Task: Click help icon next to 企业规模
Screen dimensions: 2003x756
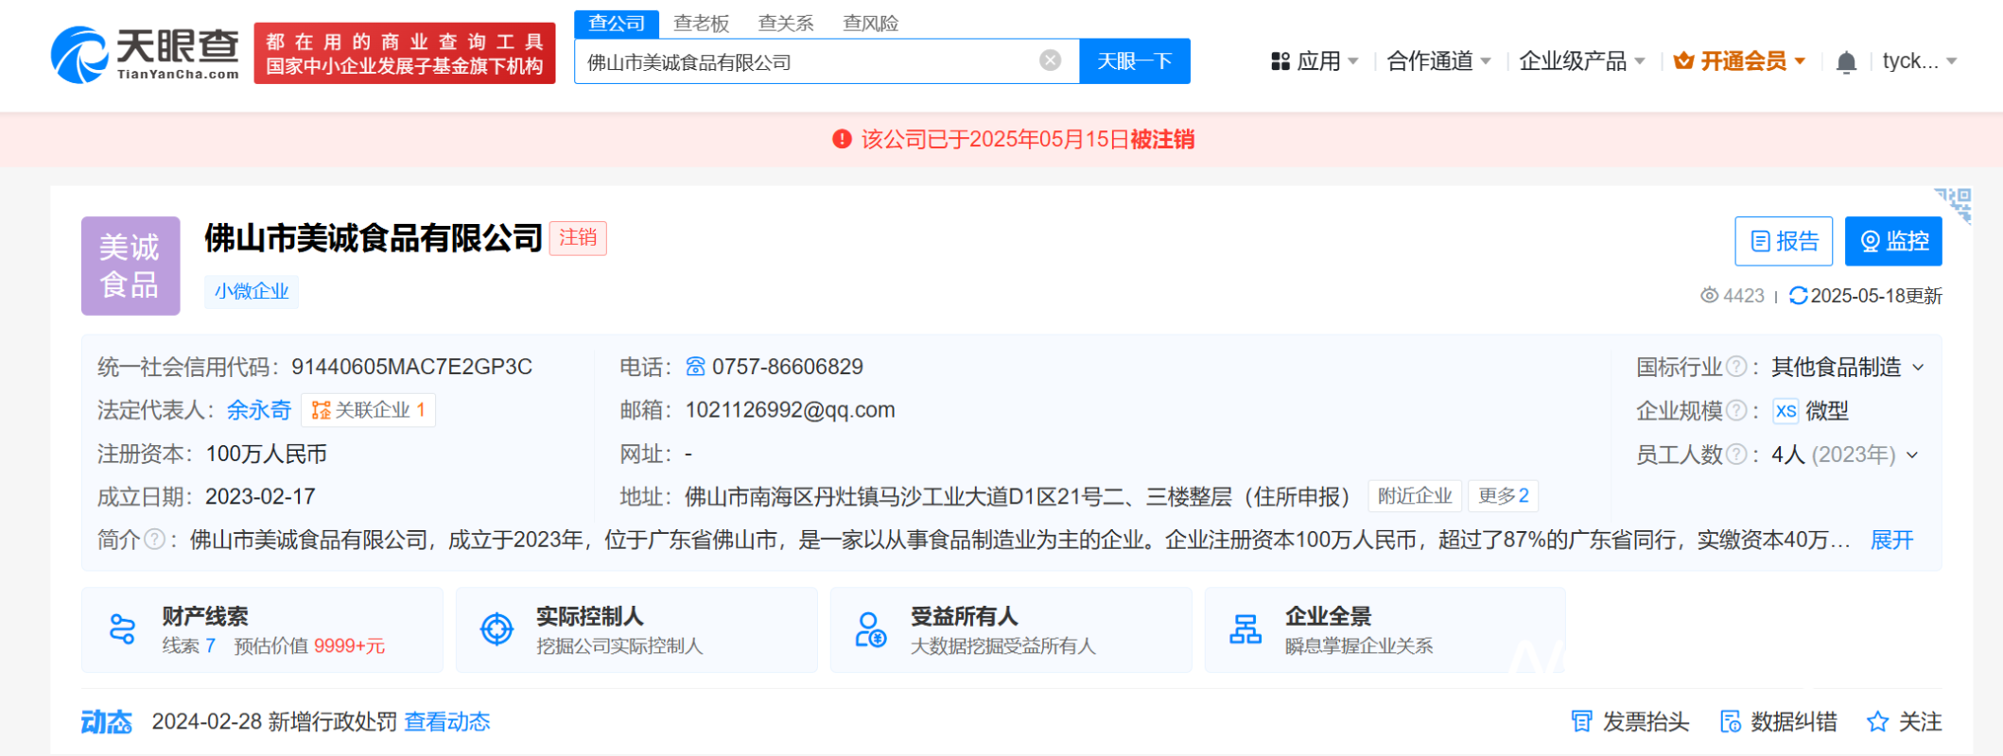Action: coord(1736,411)
